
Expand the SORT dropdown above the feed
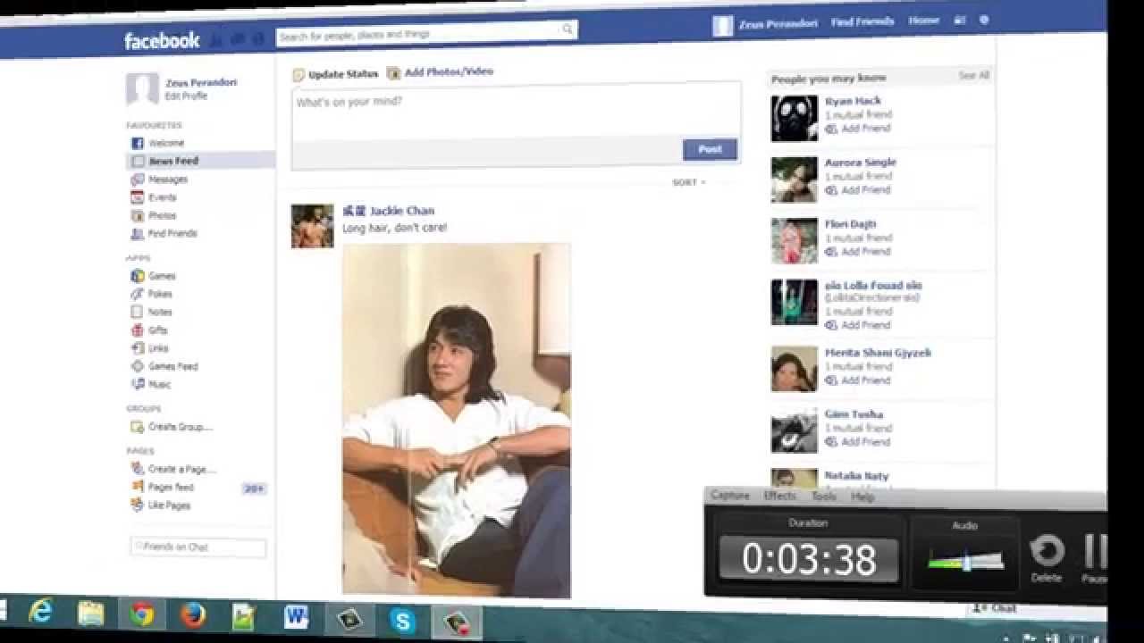[x=689, y=182]
